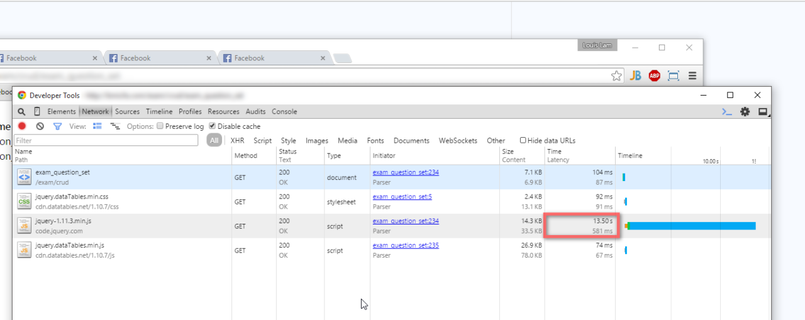805x320 pixels.
Task: Select the All filter button
Action: pyautogui.click(x=214, y=141)
